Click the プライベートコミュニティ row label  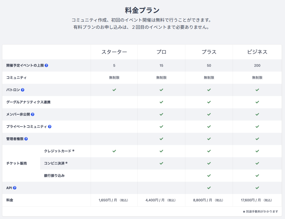(27, 127)
